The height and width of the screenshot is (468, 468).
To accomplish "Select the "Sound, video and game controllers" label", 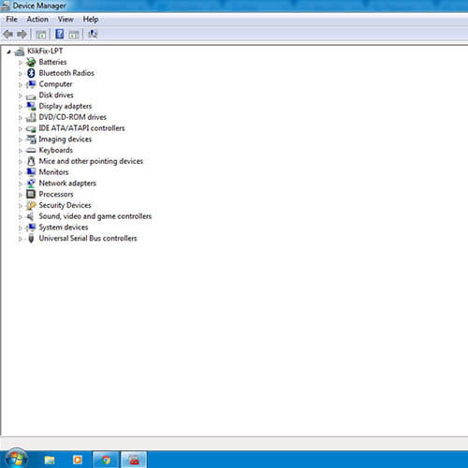I will click(95, 216).
